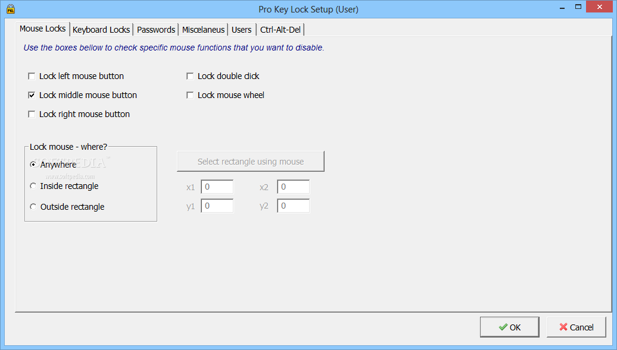Screen dimensions: 617x350
Task: Choose Outside rectangle radio option
Action: (x=33, y=207)
